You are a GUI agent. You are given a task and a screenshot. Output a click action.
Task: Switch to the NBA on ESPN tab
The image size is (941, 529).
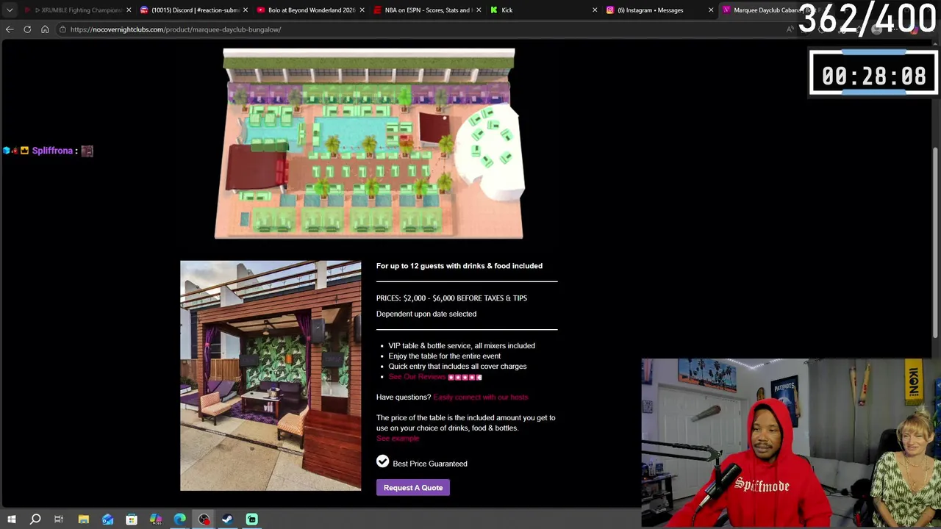pos(427,10)
